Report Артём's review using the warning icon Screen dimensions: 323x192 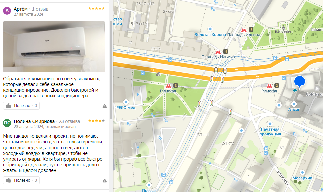105,106
